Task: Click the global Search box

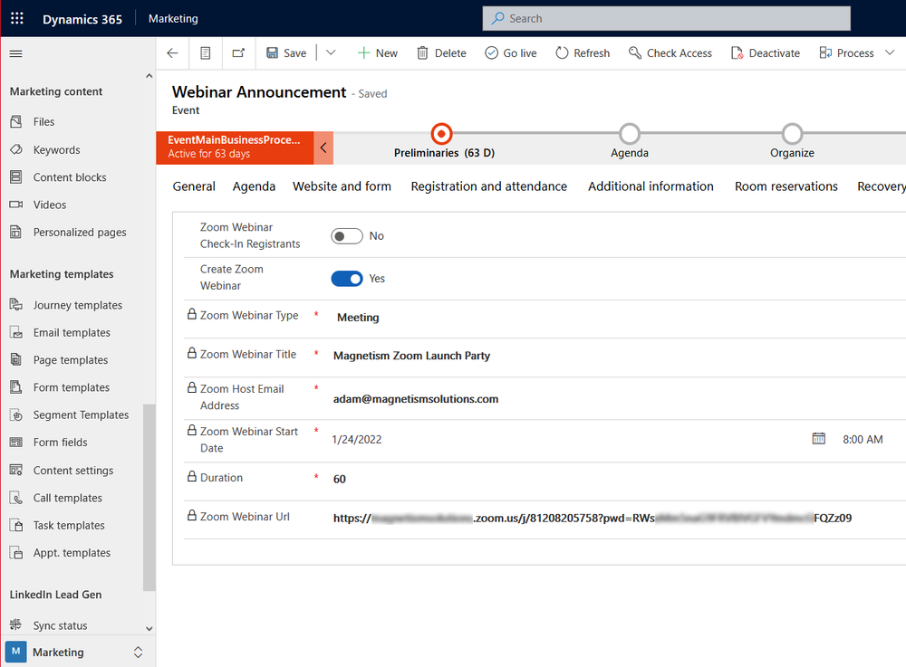Action: click(x=666, y=18)
